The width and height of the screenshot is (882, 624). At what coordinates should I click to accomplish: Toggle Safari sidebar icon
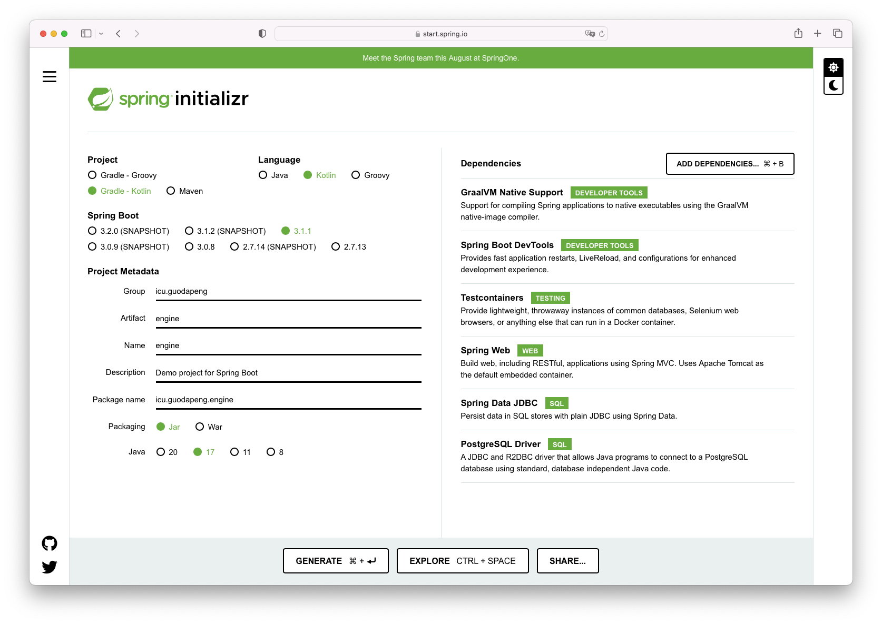86,34
